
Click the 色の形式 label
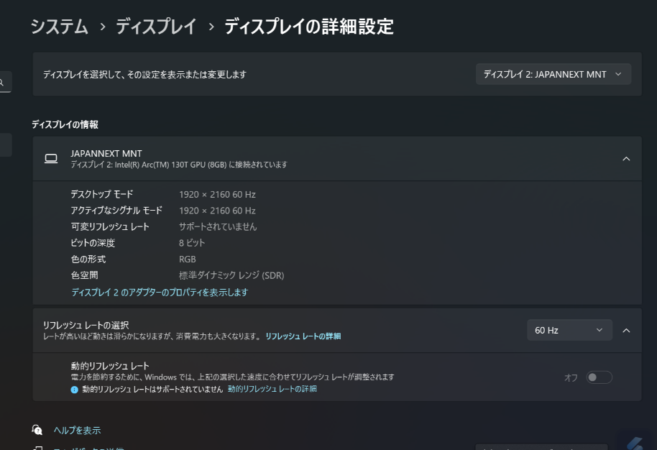click(x=88, y=260)
